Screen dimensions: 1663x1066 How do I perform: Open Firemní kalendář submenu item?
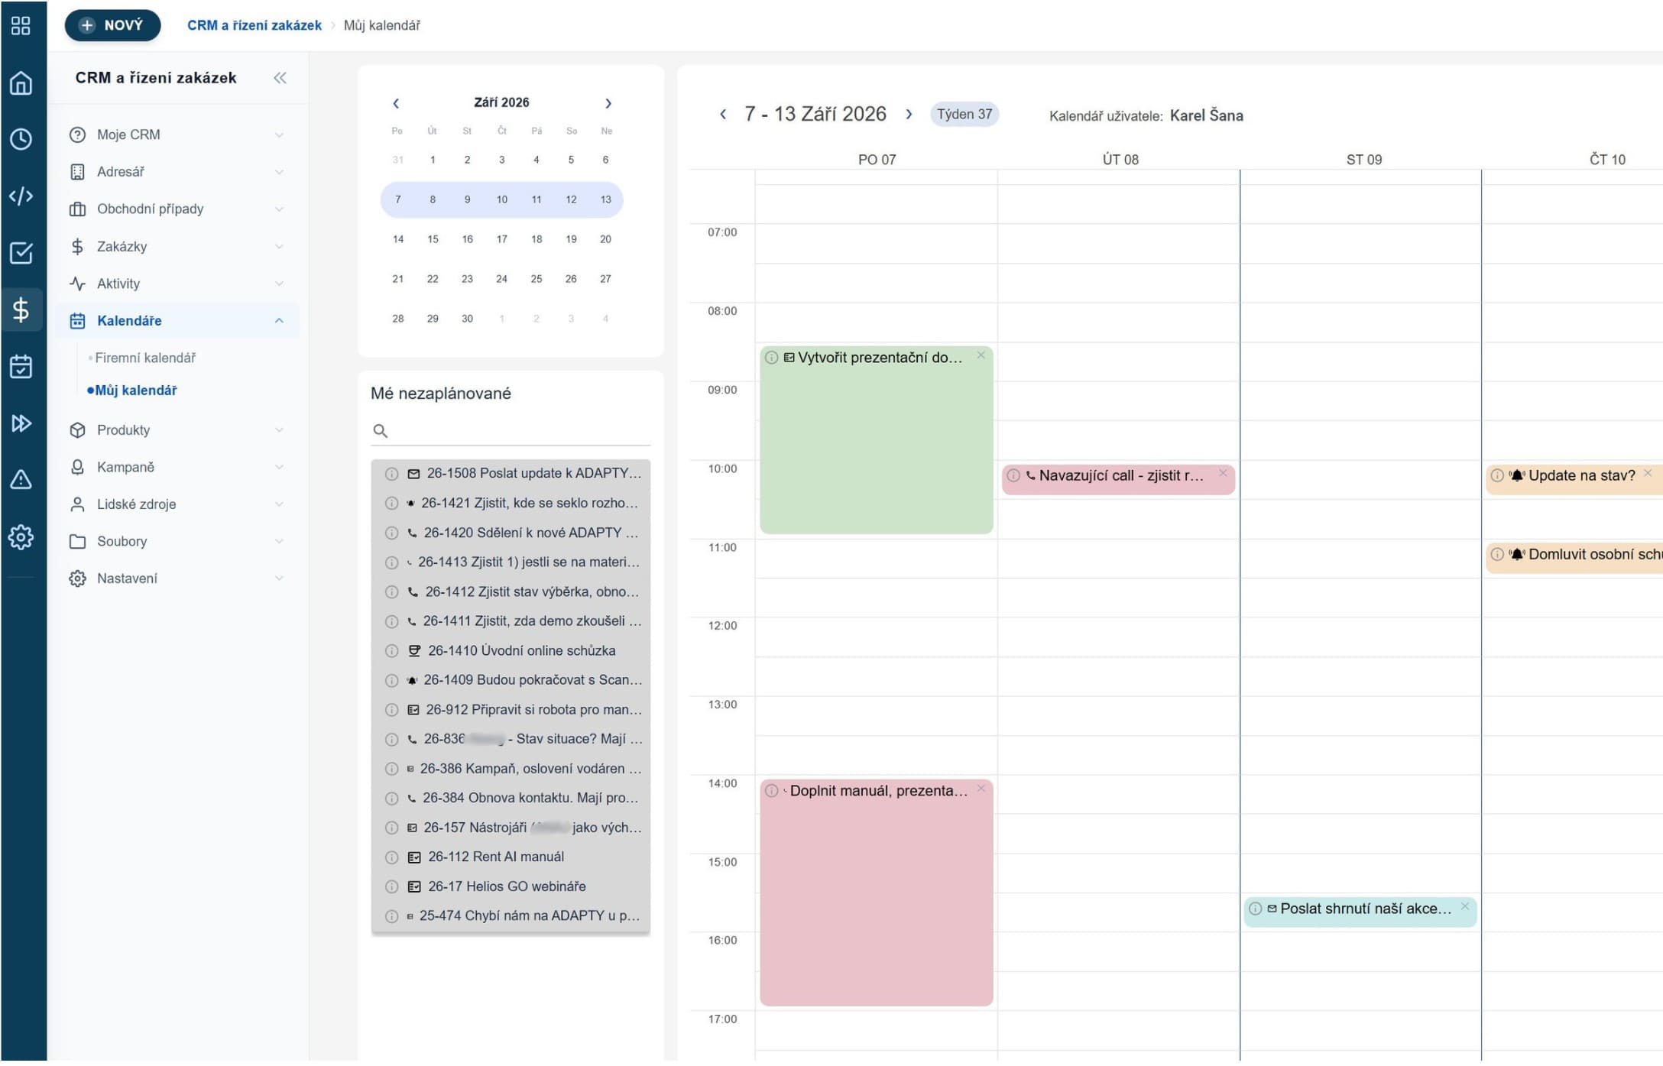(145, 358)
